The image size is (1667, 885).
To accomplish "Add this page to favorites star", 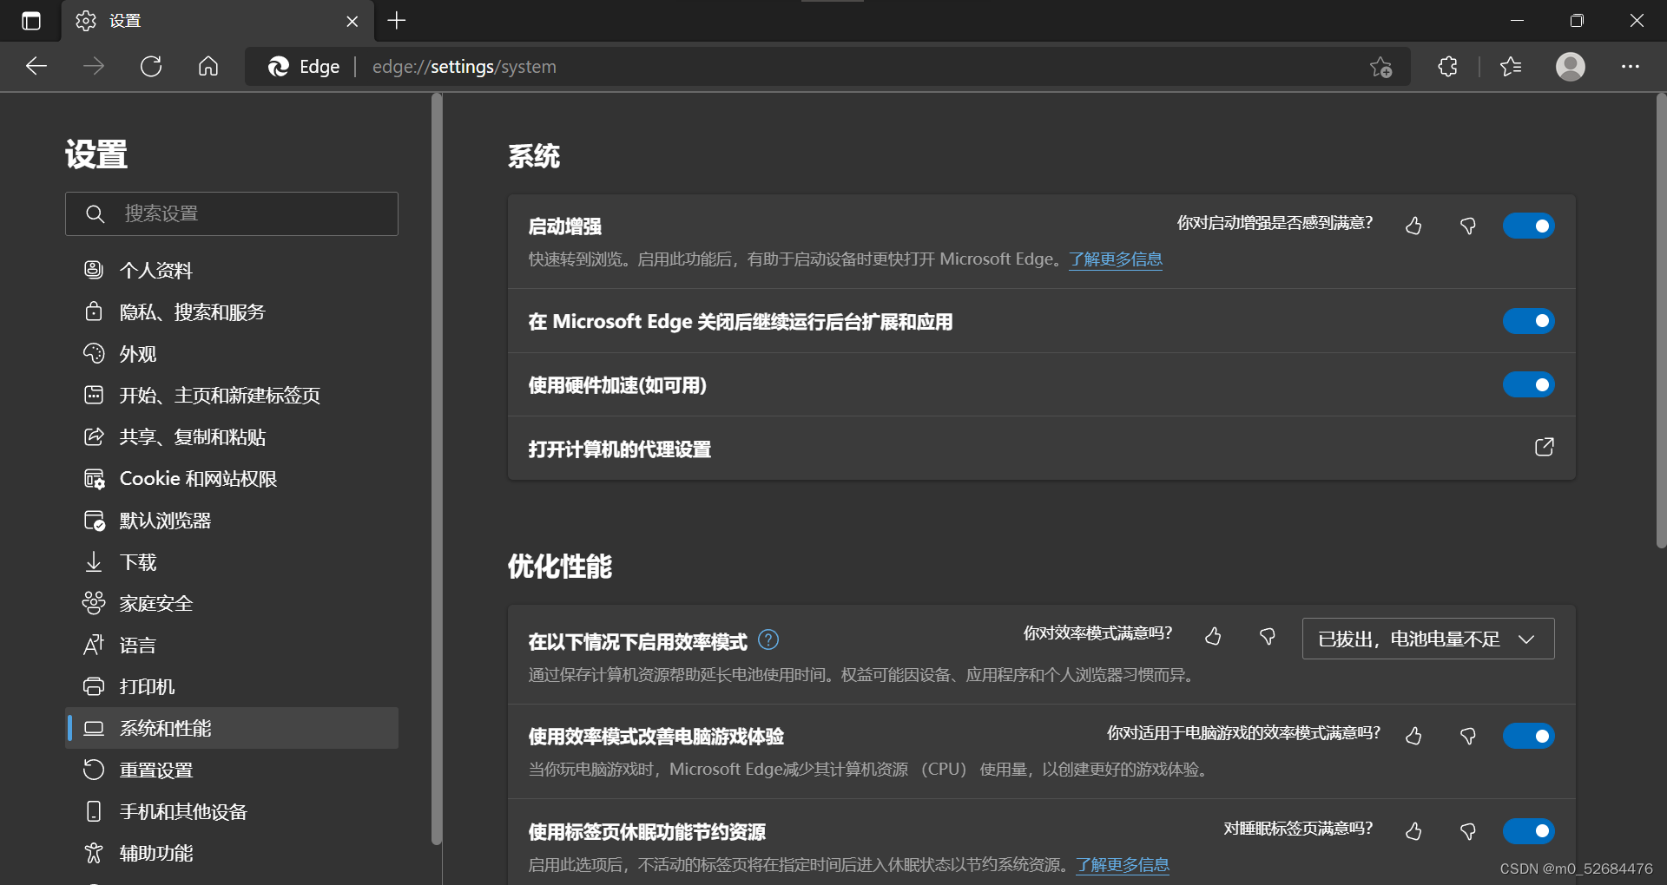I will [1380, 67].
